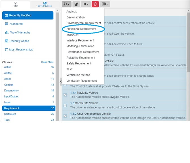
Task: Click the Top of Hierarchy icon
Action: pyautogui.click(x=7, y=32)
